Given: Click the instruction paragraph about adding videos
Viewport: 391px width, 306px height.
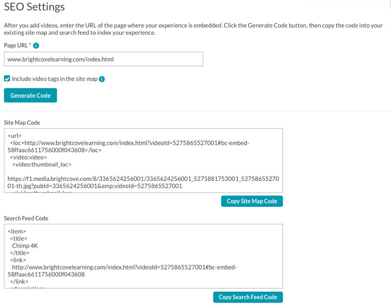Looking at the screenshot, I should pos(193,29).
